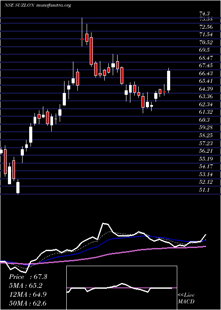This screenshot has height=310, width=221.
Task: Select the 63.36 price axis label
Action: (x=206, y=97)
